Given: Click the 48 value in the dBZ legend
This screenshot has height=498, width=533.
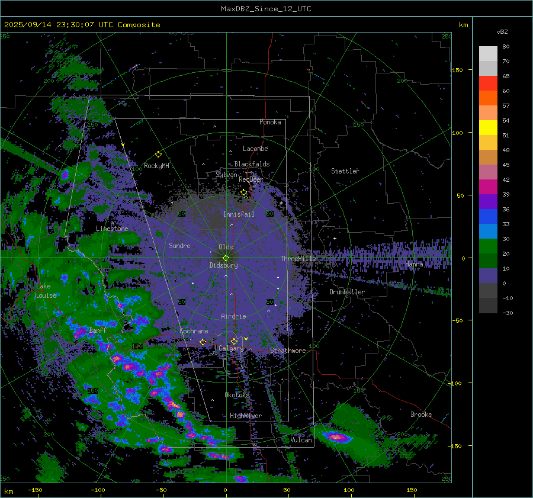Looking at the screenshot, I should click(x=506, y=150).
